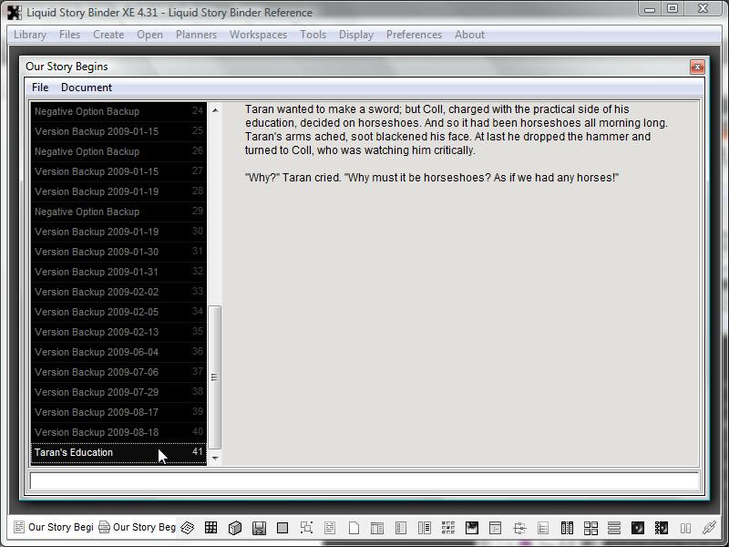Click the grid icon in bottom toolbar
The image size is (729, 547).
point(210,528)
